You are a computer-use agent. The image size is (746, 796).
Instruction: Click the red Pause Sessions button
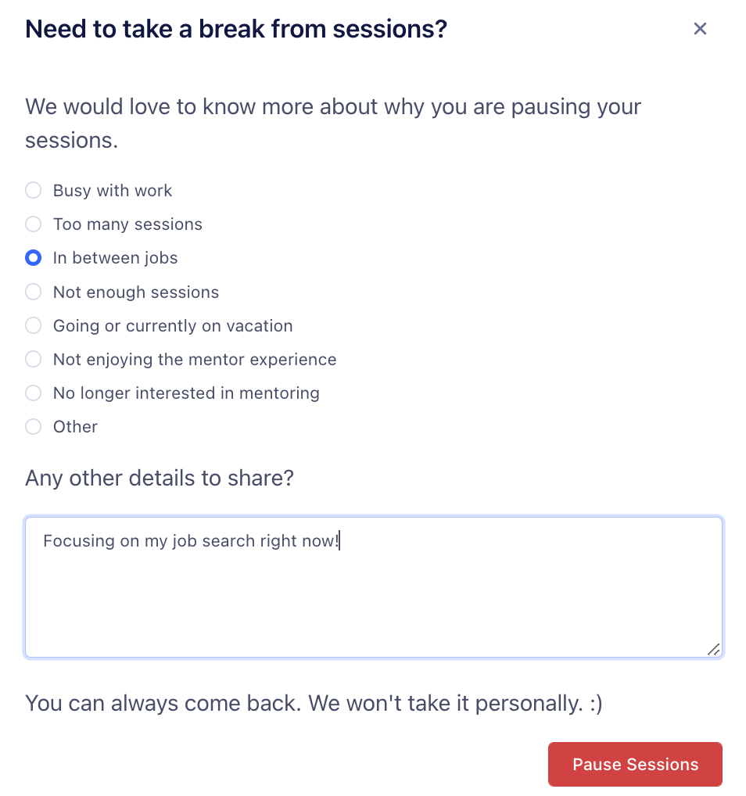635,764
